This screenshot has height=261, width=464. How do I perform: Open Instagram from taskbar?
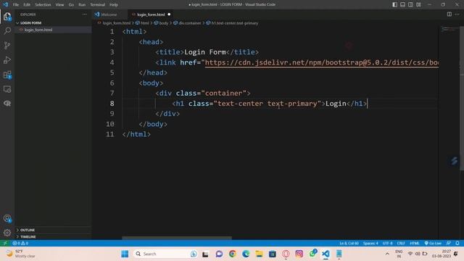coord(299,254)
